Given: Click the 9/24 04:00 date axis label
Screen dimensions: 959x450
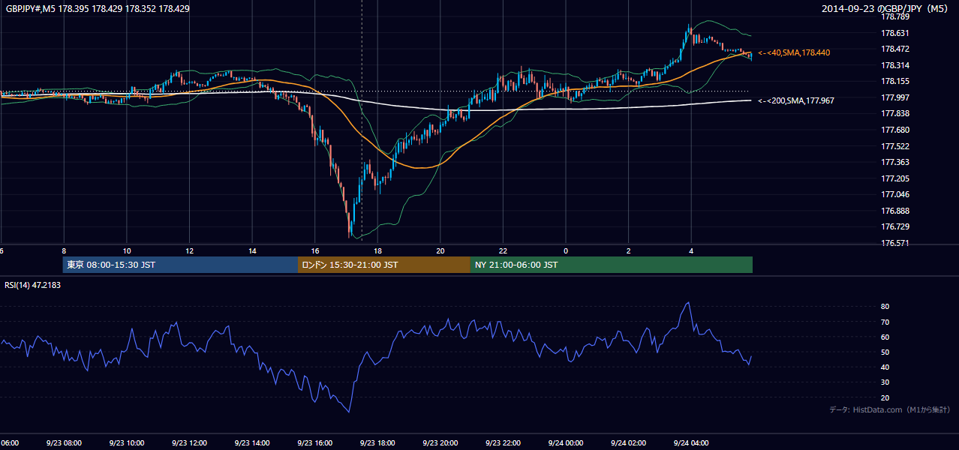Looking at the screenshot, I should (691, 443).
